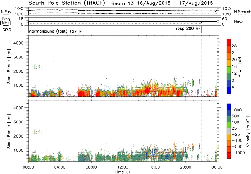This screenshot has width=251, height=174.
Task: Click the grey -25 to 25 Velocity segment
Action: (229, 131)
